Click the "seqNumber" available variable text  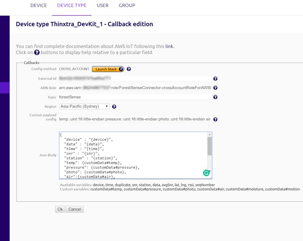(205, 185)
